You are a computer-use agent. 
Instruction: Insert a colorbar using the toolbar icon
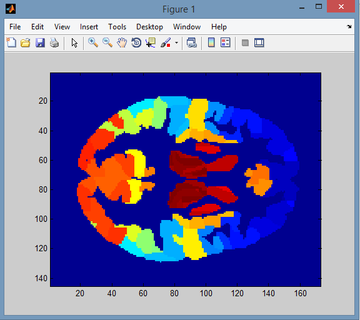(x=211, y=42)
